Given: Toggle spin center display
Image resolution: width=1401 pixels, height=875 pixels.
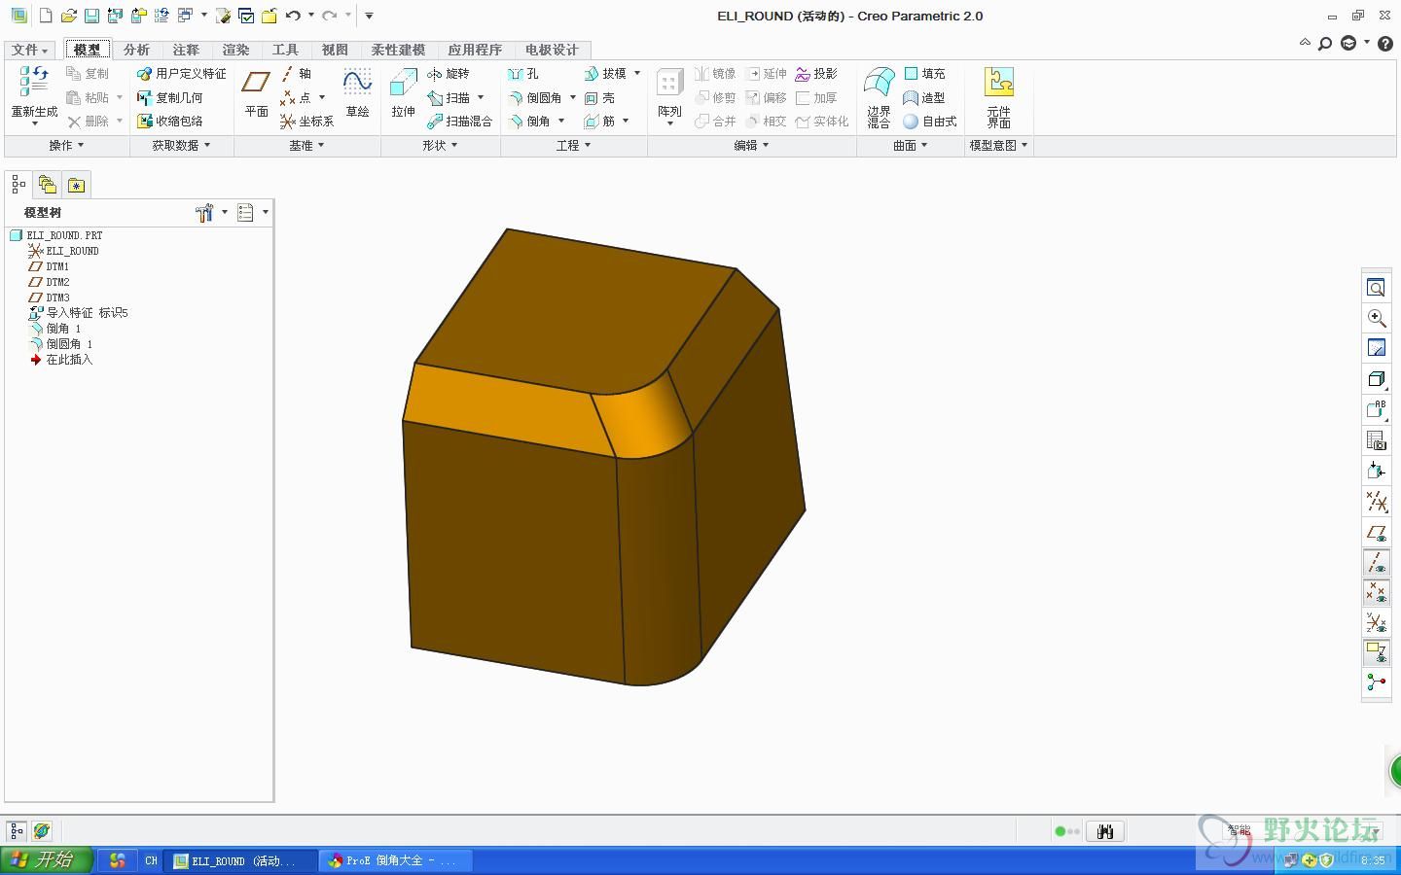Looking at the screenshot, I should [x=1376, y=682].
